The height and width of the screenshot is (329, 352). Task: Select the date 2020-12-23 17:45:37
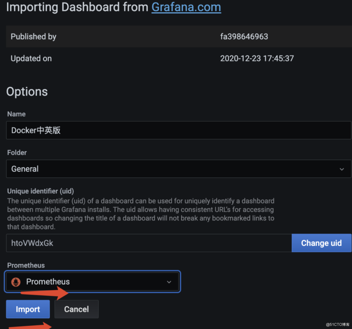[x=257, y=59]
